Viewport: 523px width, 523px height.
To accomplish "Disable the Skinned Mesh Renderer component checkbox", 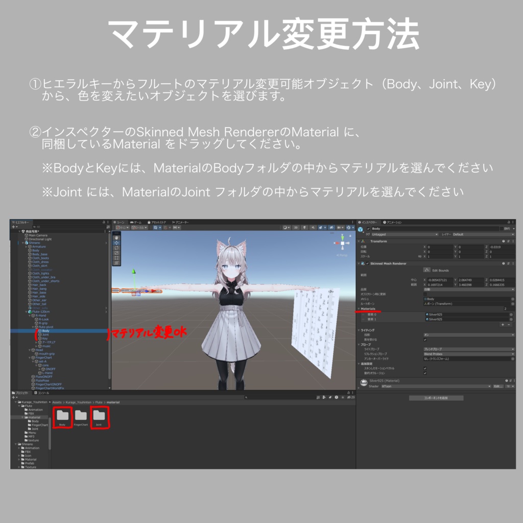I will click(367, 264).
